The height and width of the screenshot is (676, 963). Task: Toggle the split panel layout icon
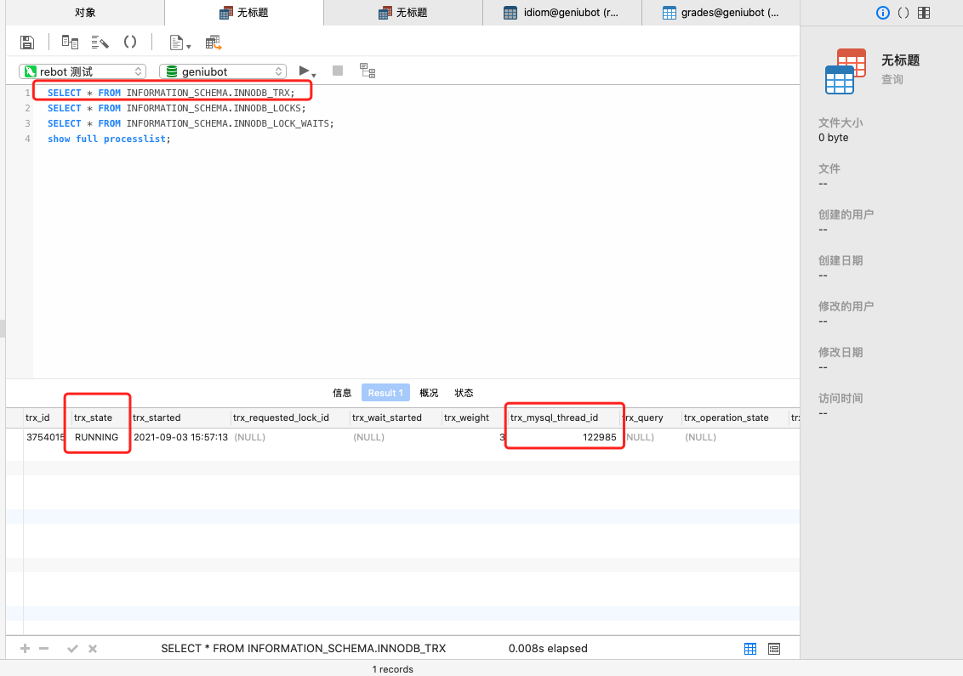click(924, 13)
